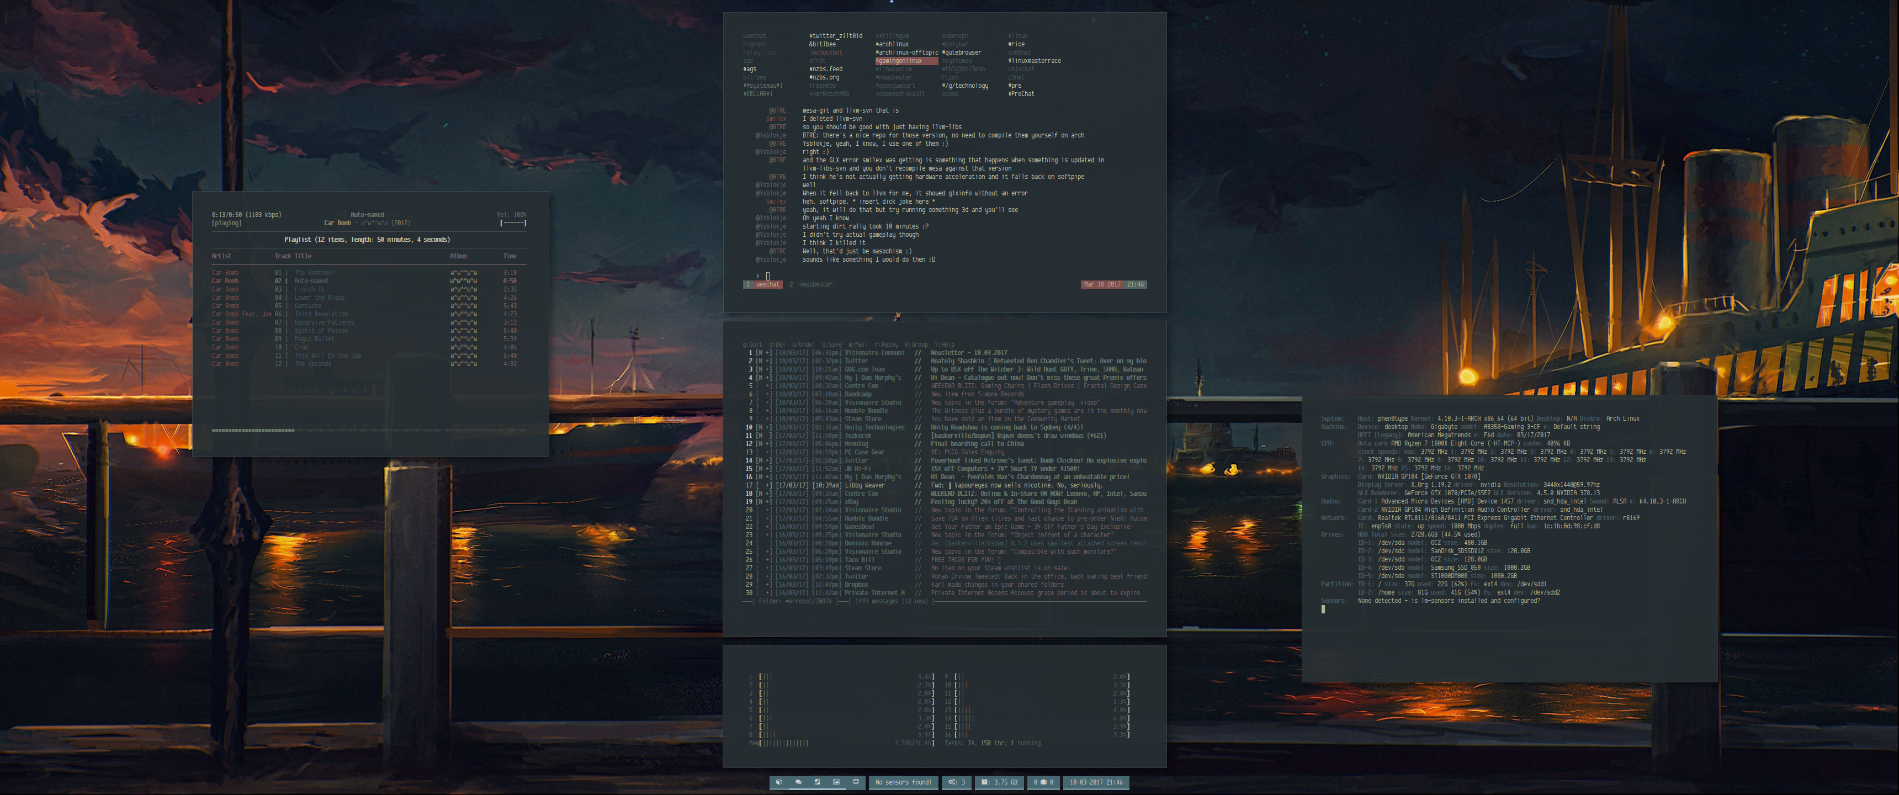Open '#linuxmasterrace' buffer in weechat
Viewport: 1899px width, 795px height.
[1035, 61]
